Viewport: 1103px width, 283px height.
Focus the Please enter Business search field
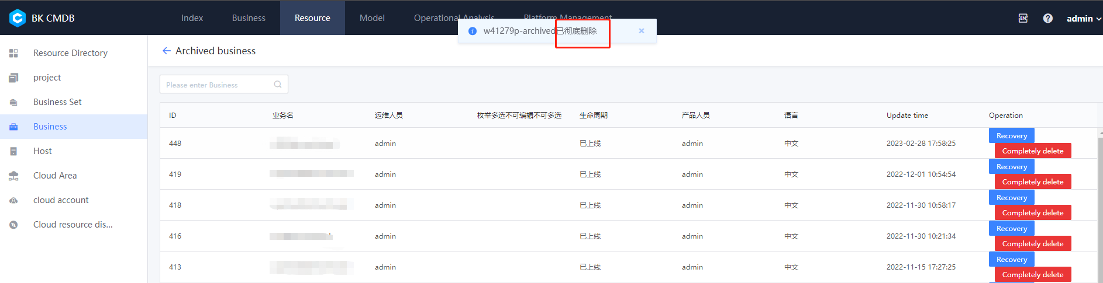(224, 84)
